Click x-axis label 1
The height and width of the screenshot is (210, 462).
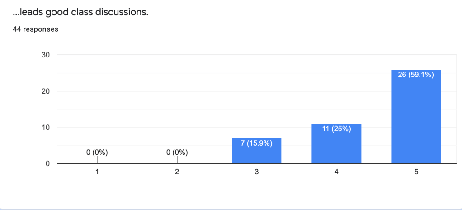(97, 172)
